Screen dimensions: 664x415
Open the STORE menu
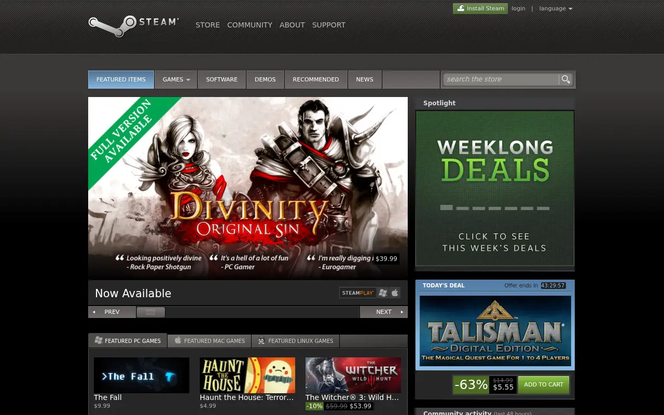pyautogui.click(x=208, y=25)
